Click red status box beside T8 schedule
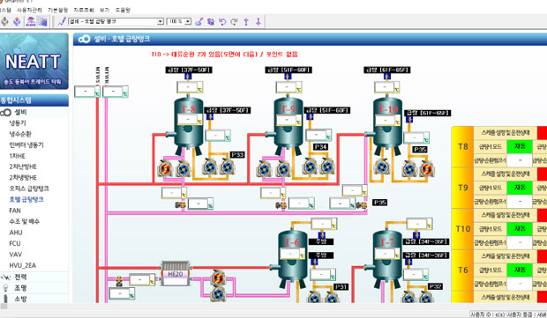This screenshot has height=318, width=547. point(542,133)
